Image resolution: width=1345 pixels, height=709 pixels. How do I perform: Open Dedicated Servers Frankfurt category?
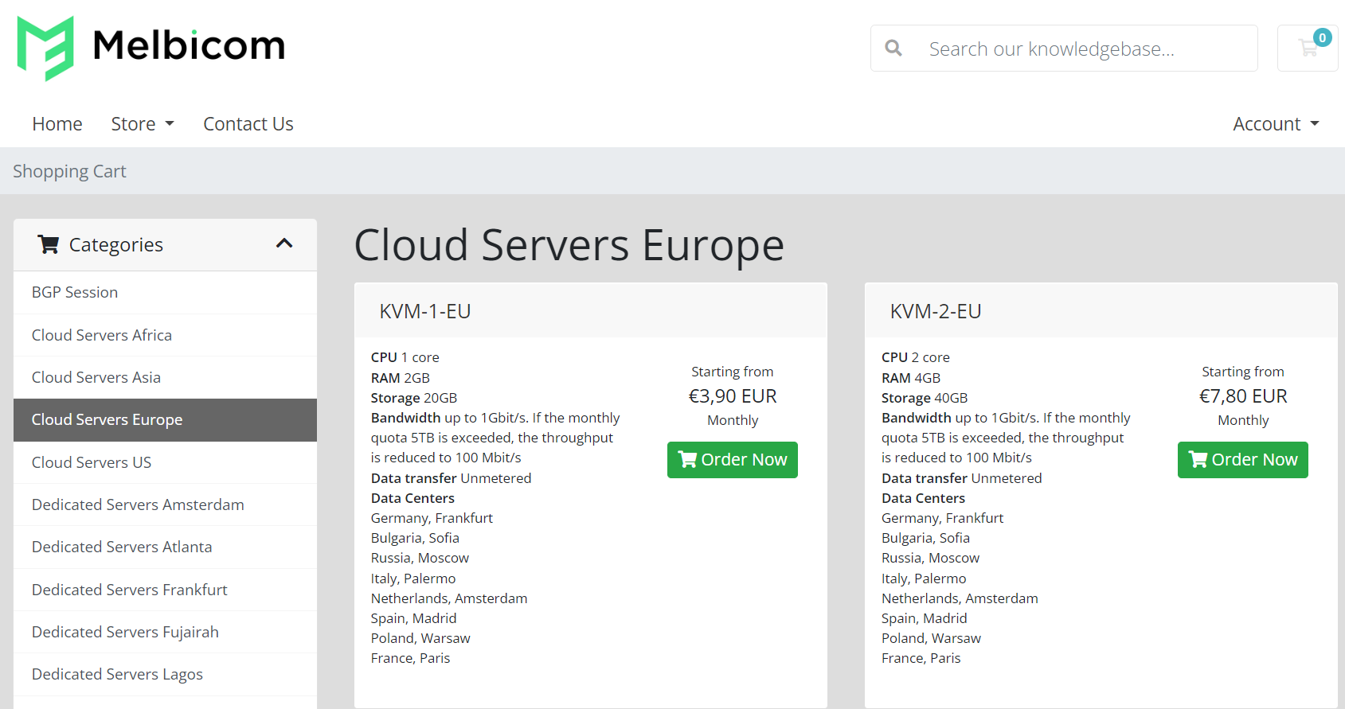(165, 590)
